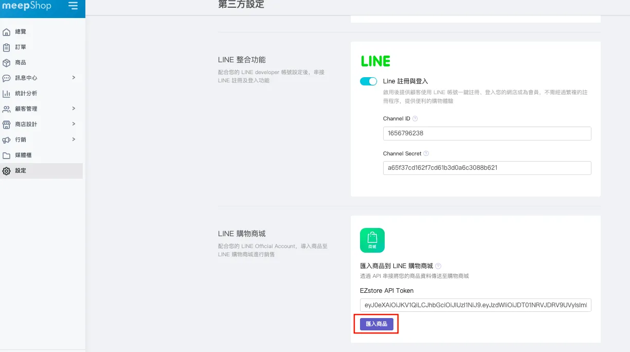
Task: Click the 顧客管理 people icon
Action: point(7,109)
